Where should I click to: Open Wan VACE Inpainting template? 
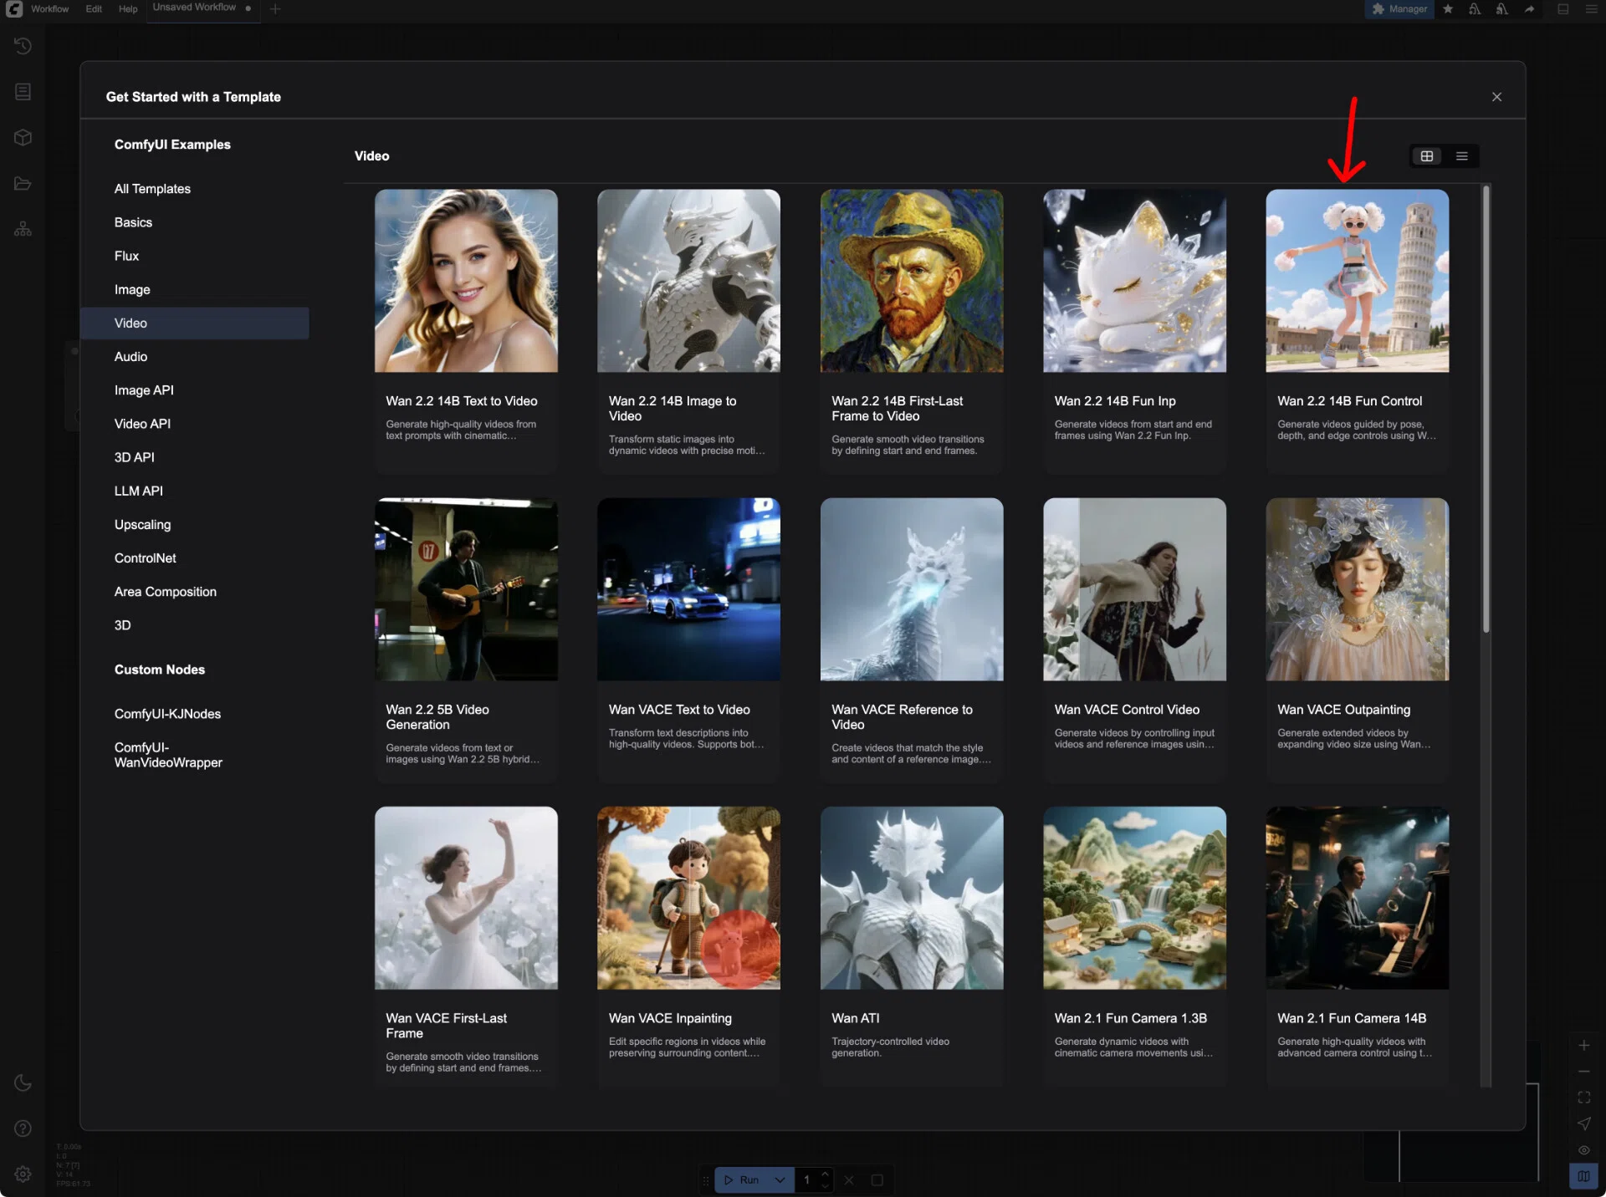tap(688, 946)
